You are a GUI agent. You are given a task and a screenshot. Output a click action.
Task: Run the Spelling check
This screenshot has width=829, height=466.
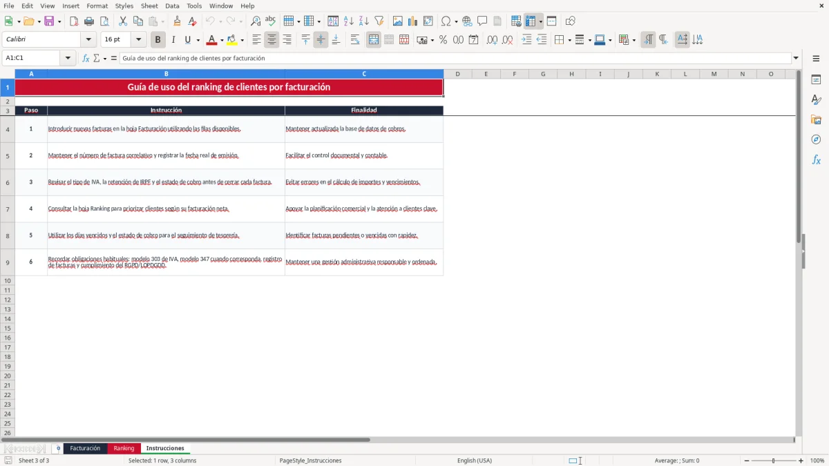[271, 21]
